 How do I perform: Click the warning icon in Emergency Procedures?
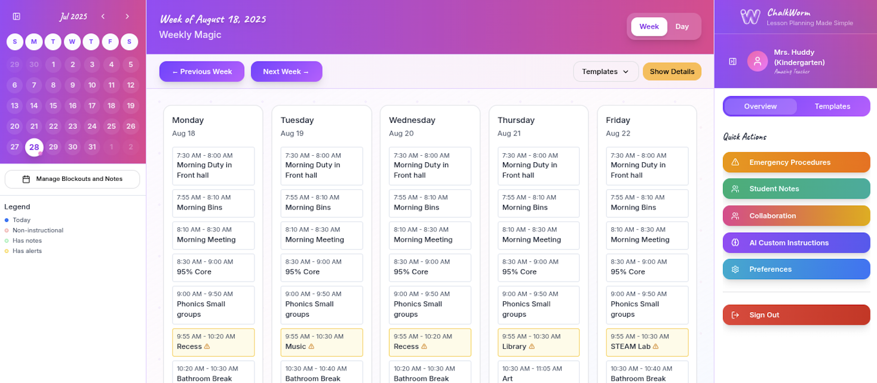735,162
